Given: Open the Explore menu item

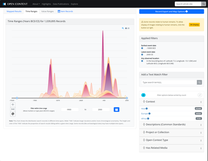Looking at the screenshot, I should point(74,4).
